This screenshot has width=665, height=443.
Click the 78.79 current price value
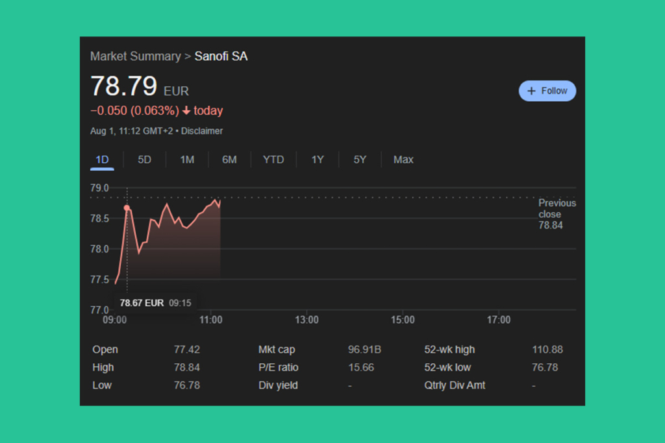point(124,86)
